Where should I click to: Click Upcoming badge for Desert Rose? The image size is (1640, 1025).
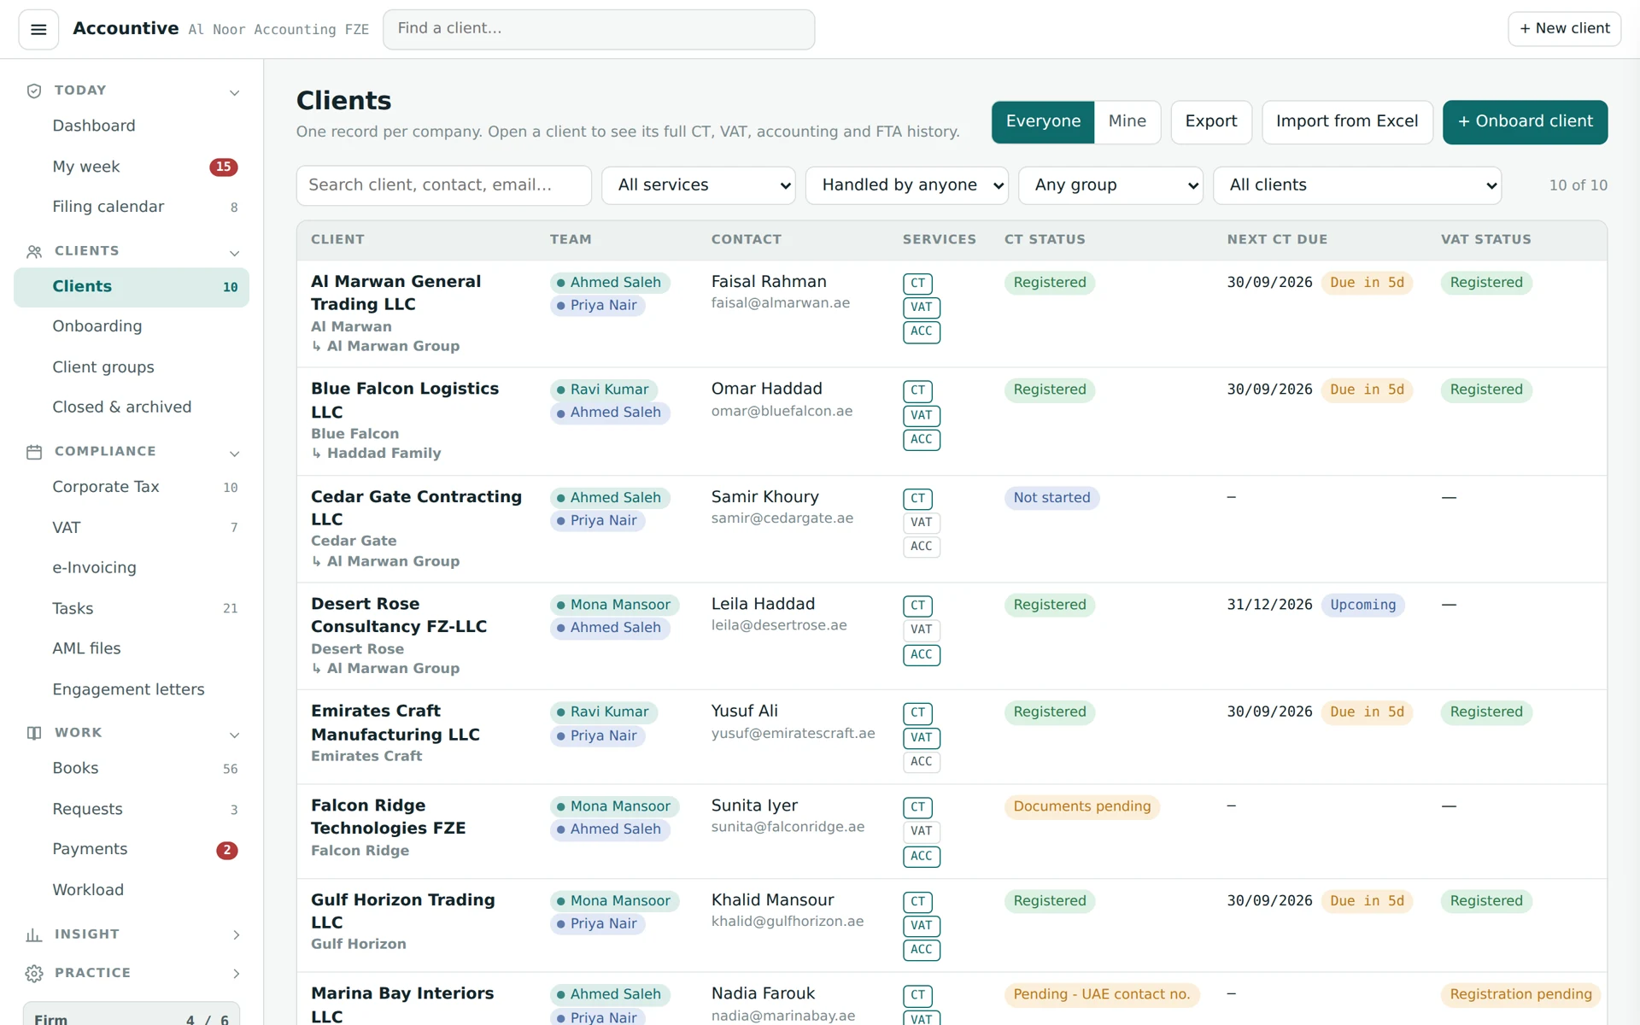coord(1362,606)
